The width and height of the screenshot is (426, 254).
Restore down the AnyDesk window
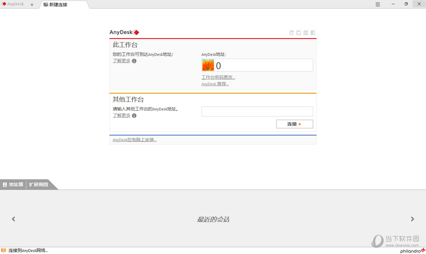tap(406, 4)
